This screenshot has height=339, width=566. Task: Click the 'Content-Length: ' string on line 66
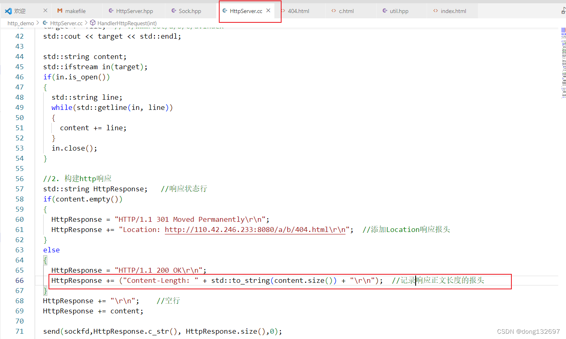click(x=161, y=280)
